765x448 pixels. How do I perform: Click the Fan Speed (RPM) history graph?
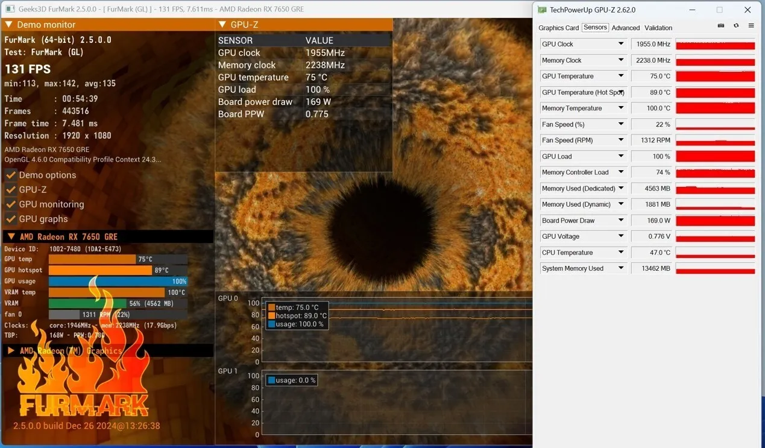click(715, 140)
